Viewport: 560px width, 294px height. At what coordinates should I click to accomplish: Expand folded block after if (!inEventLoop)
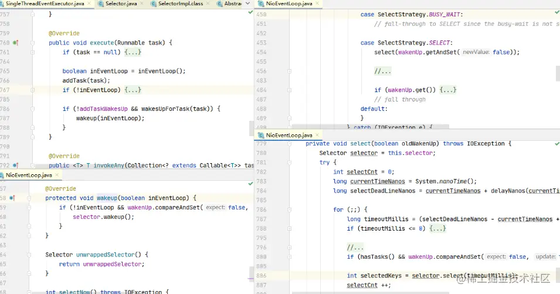click(133, 90)
